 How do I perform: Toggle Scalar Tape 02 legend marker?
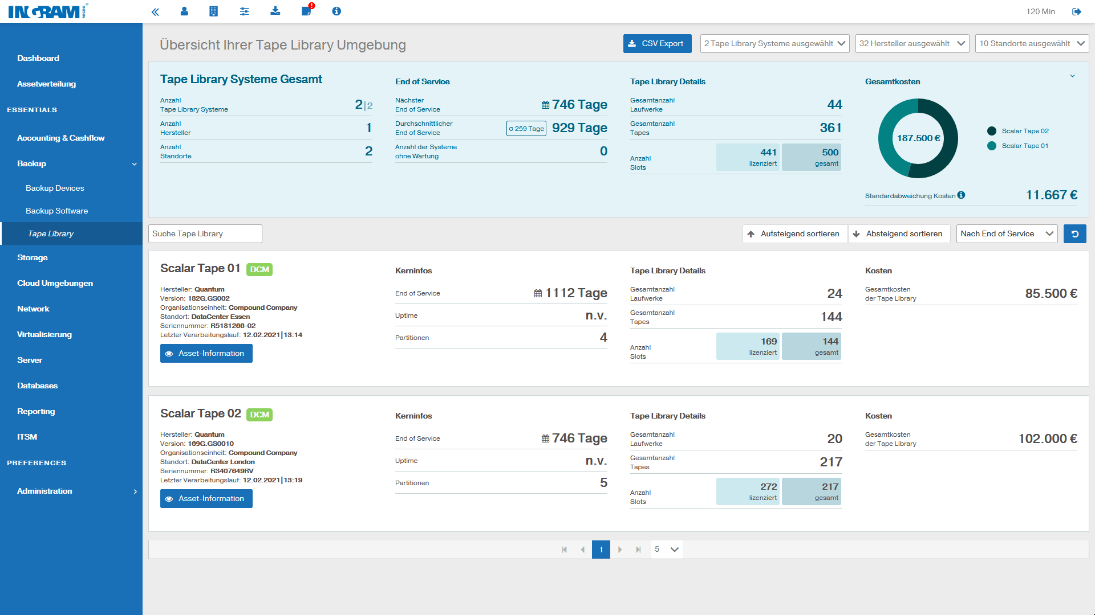coord(992,131)
